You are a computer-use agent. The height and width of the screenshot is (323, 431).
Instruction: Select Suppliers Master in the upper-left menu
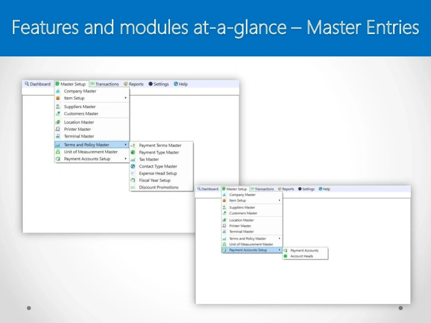[x=92, y=106]
